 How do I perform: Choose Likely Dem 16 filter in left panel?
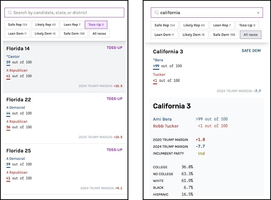45,34
